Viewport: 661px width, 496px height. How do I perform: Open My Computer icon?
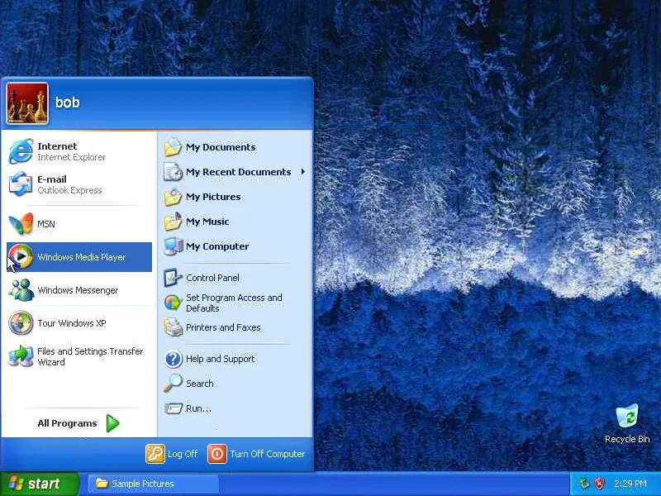pyautogui.click(x=173, y=246)
